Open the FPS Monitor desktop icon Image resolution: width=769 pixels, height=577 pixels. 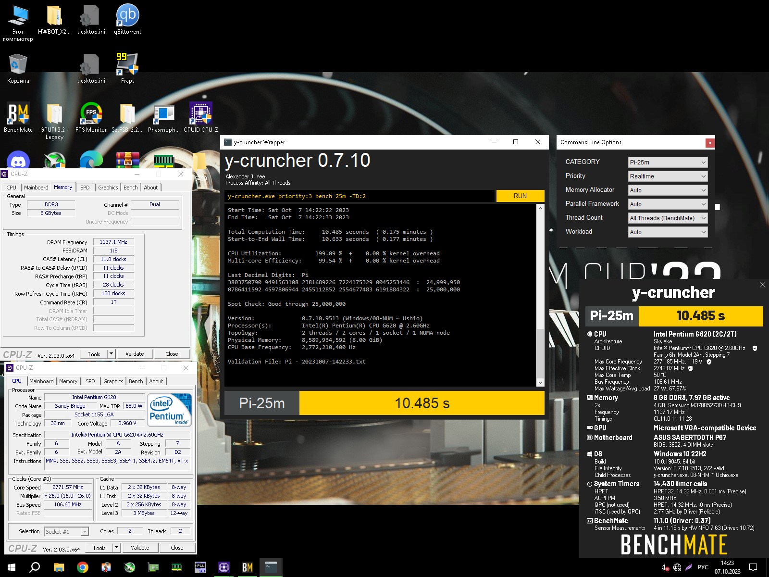click(91, 117)
